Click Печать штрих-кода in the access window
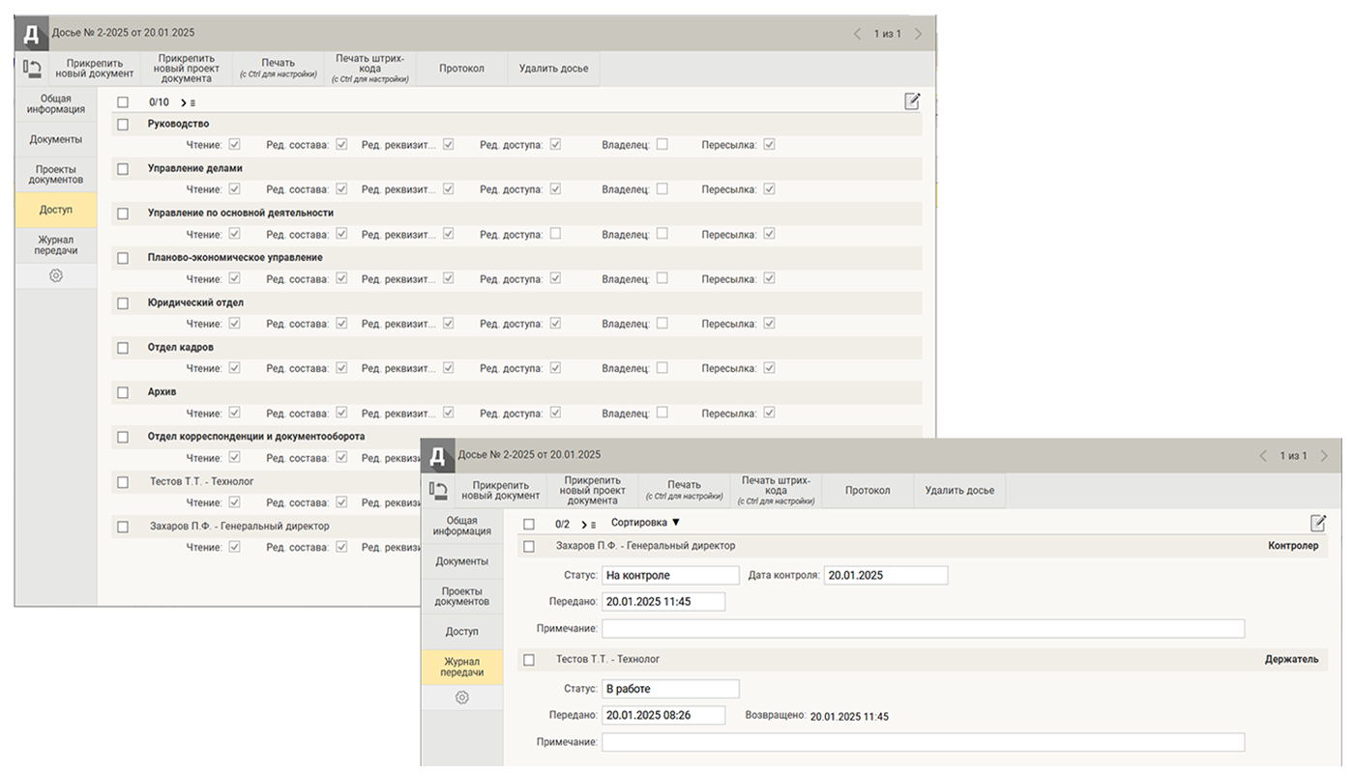This screenshot has width=1354, height=773. pyautogui.click(x=369, y=69)
